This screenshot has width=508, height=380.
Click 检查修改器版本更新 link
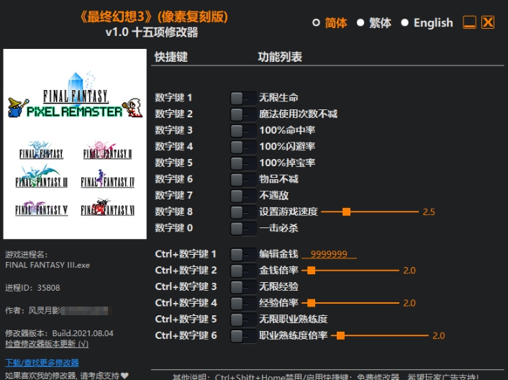pyautogui.click(x=47, y=344)
